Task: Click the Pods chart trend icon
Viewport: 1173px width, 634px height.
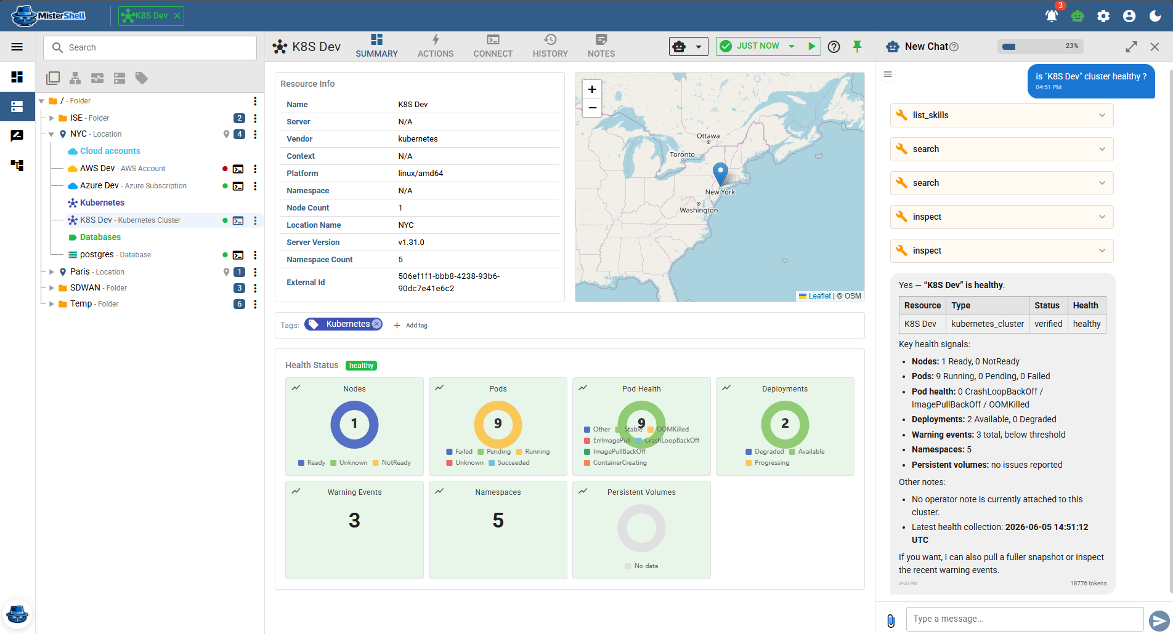Action: [x=439, y=388]
